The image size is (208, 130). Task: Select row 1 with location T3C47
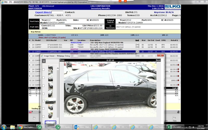tap(105, 45)
